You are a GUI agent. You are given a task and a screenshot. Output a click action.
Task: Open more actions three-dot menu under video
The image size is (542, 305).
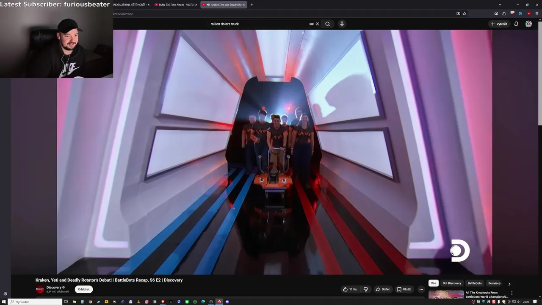(x=421, y=289)
